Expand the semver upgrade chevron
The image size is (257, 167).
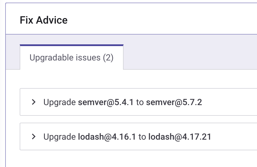click(34, 102)
